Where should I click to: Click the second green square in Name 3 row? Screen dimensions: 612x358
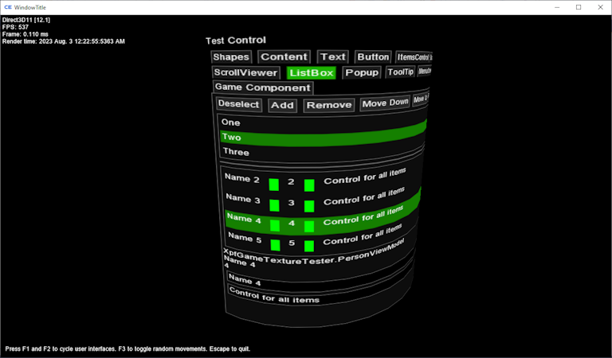point(309,205)
